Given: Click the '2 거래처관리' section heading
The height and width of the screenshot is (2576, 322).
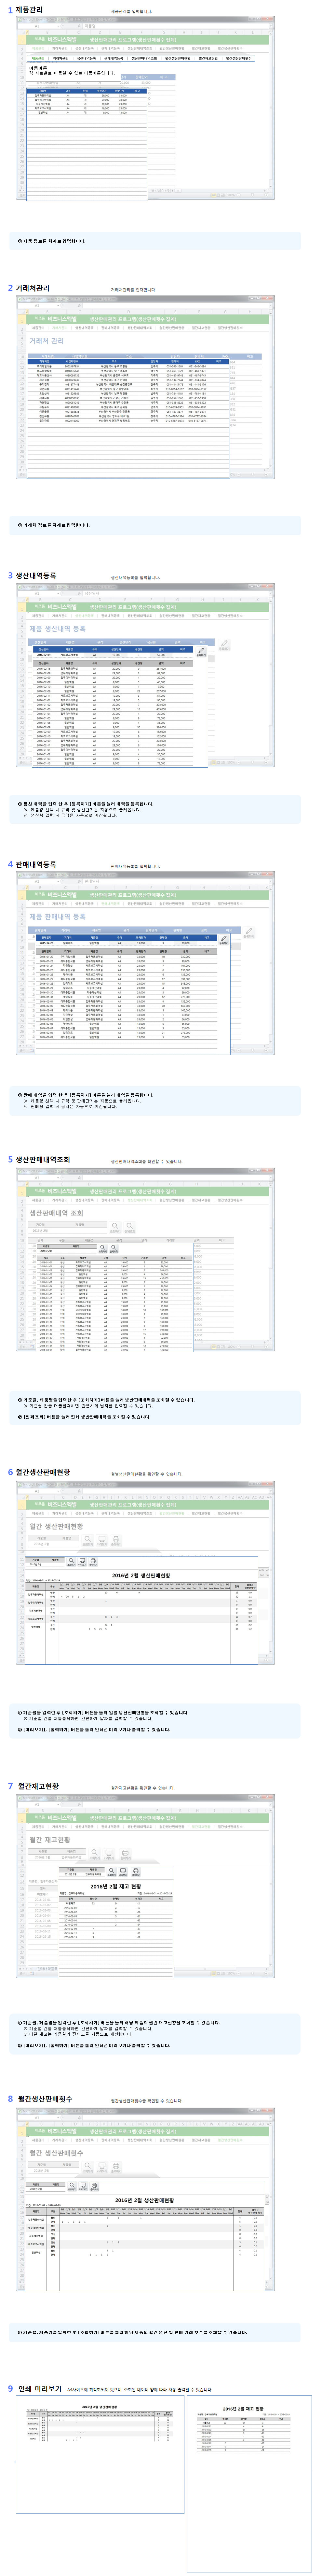Looking at the screenshot, I should [x=29, y=288].
